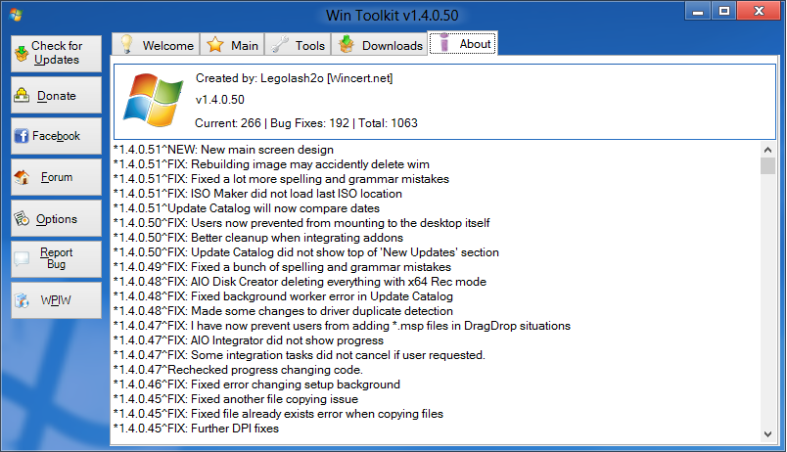
Task: Select 'Fixed error changing setup background' line
Action: (257, 384)
